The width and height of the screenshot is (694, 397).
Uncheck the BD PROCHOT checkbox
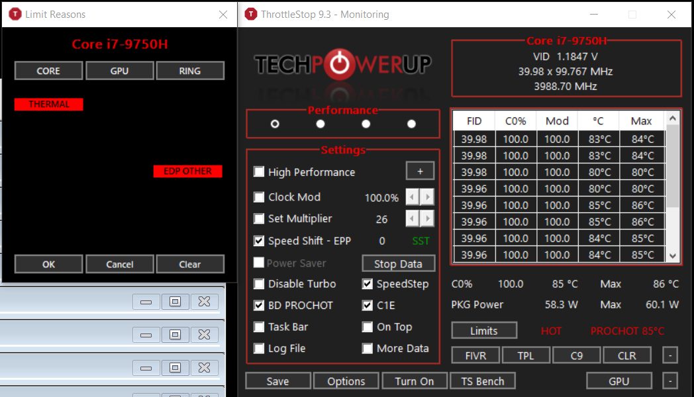coord(259,306)
